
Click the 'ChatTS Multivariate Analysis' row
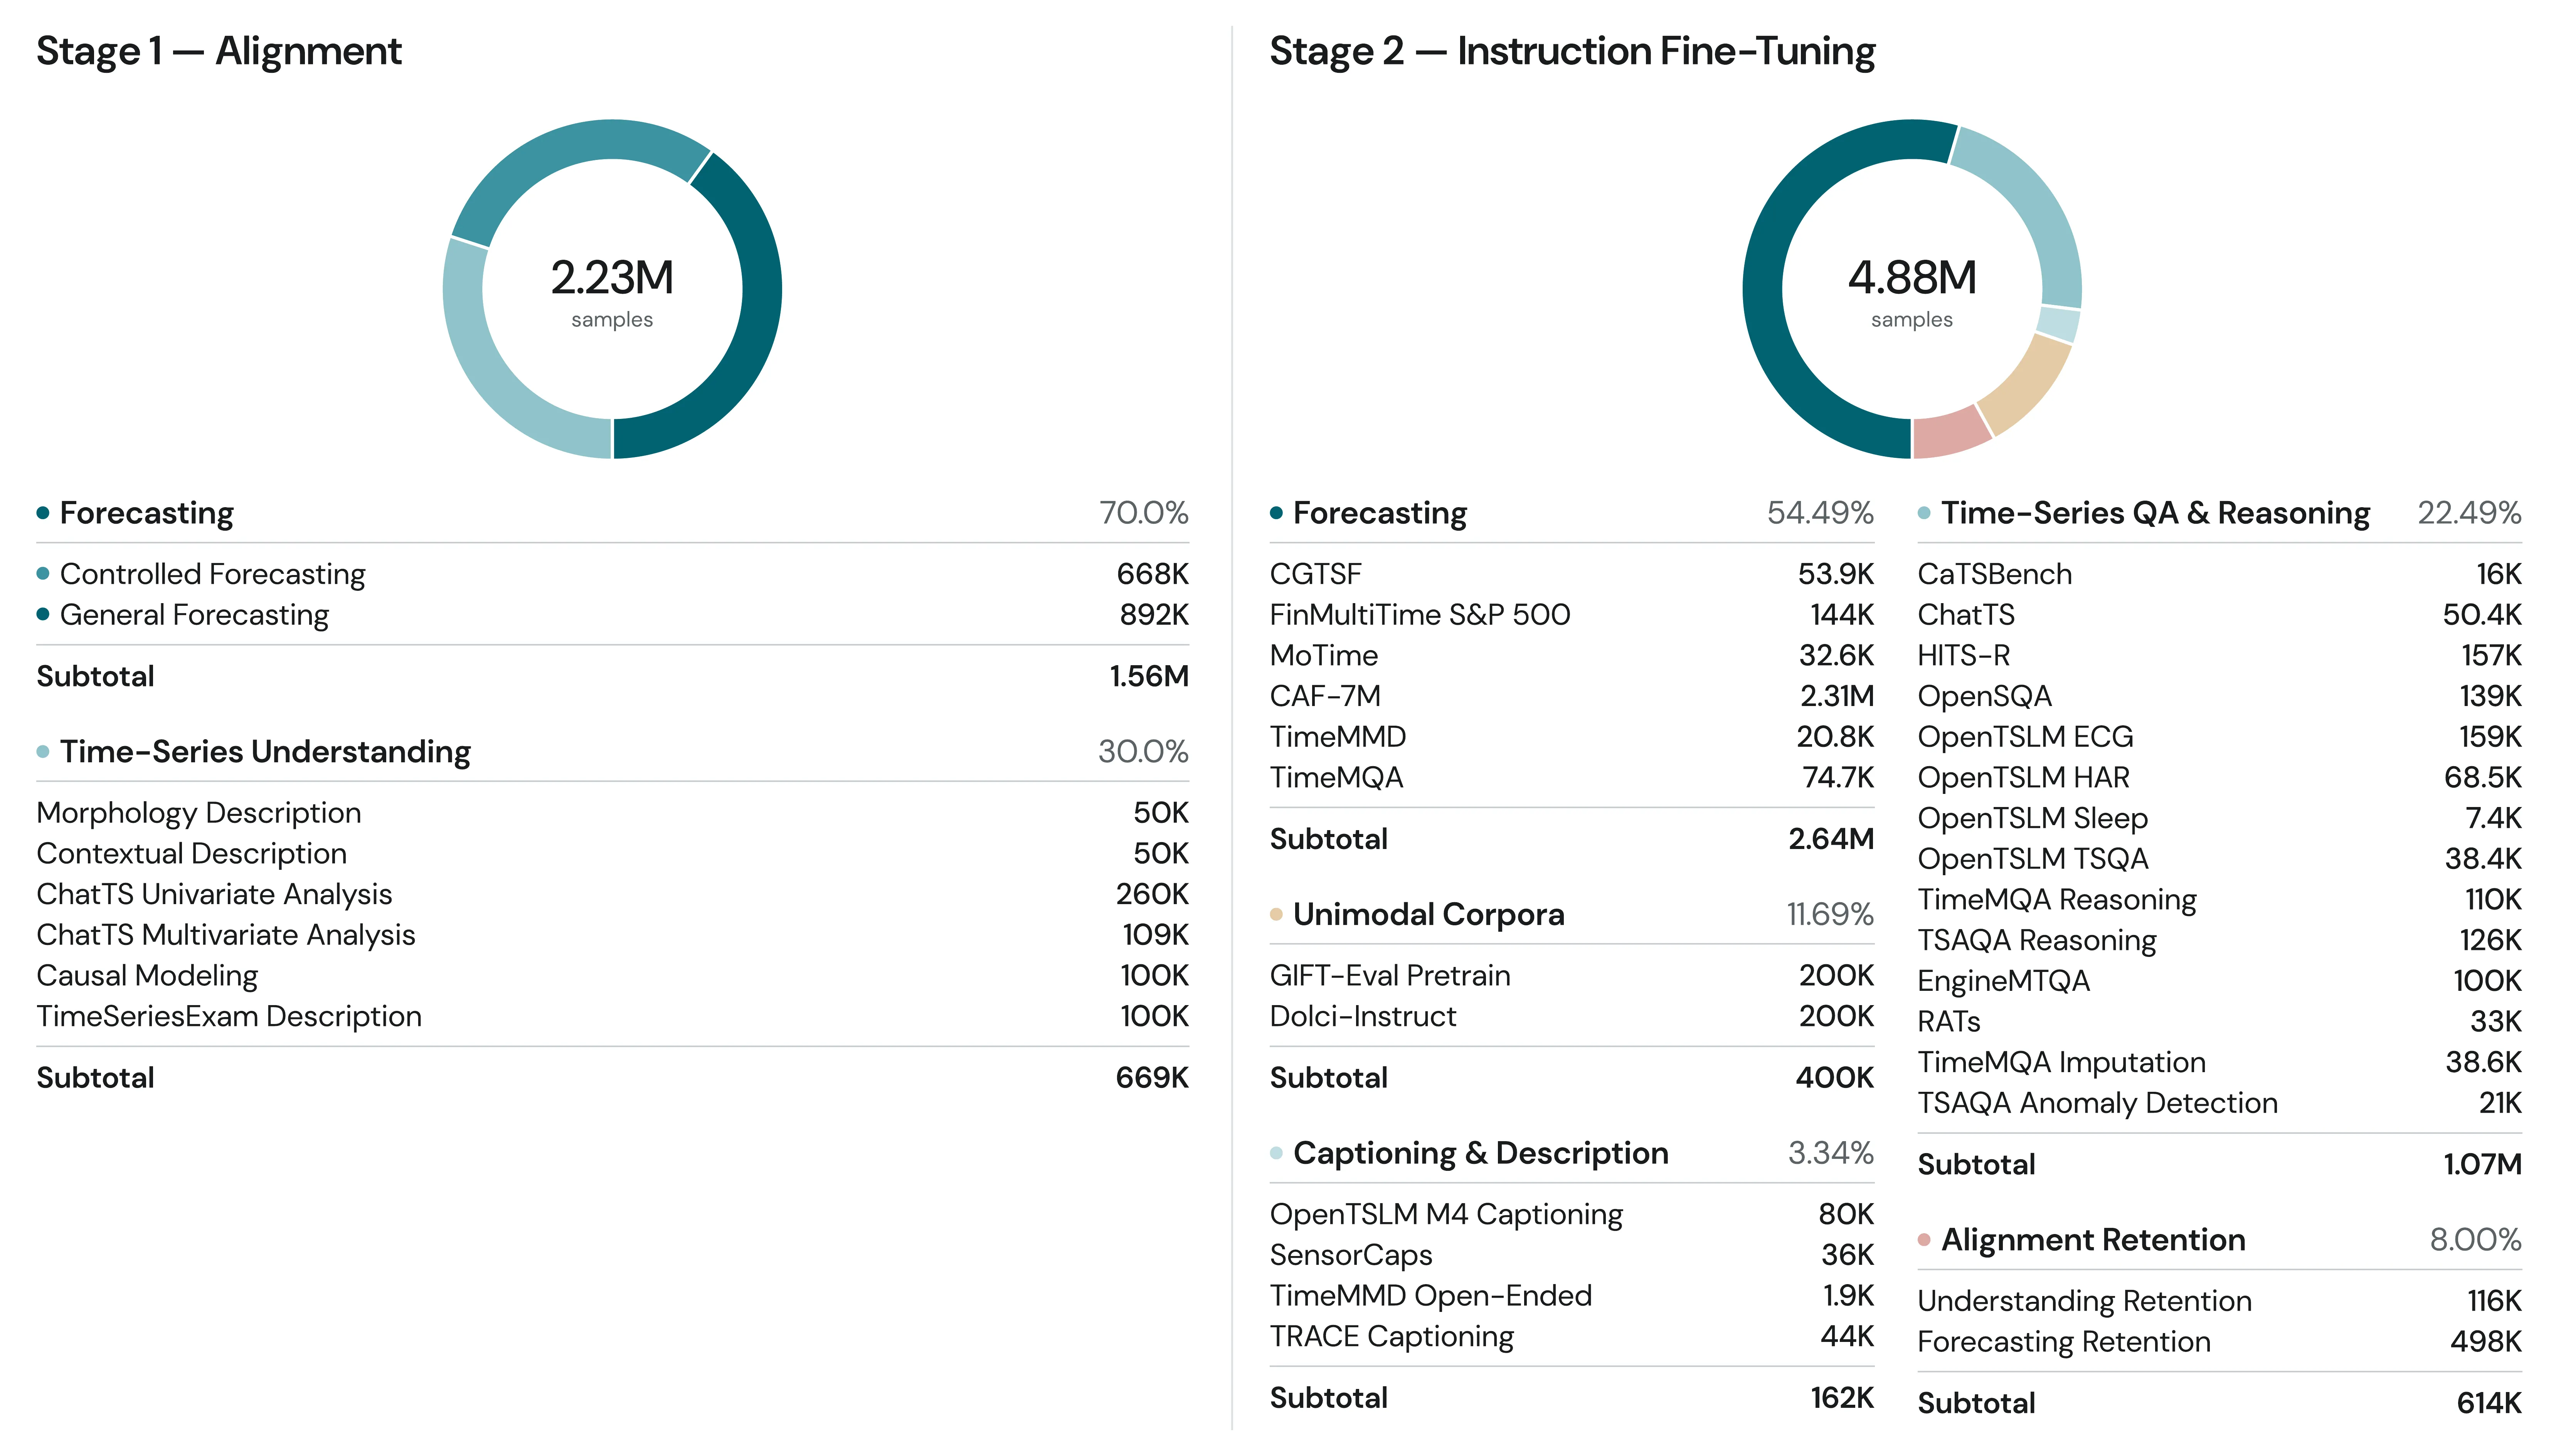coord(612,935)
